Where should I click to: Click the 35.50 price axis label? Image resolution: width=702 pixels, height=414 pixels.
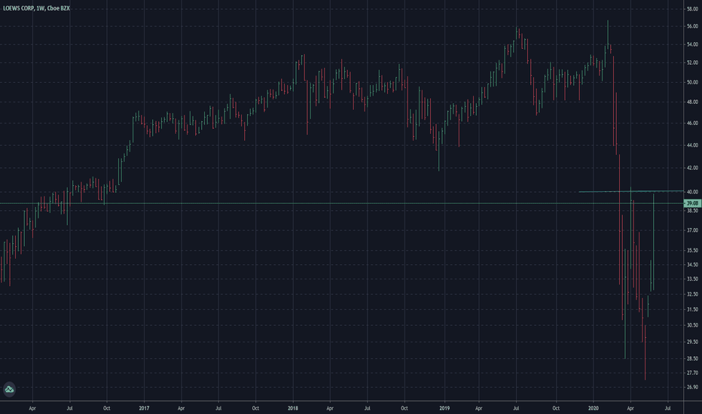(692, 251)
